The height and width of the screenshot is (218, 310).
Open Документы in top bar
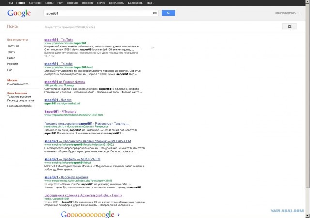(x=117, y=3)
